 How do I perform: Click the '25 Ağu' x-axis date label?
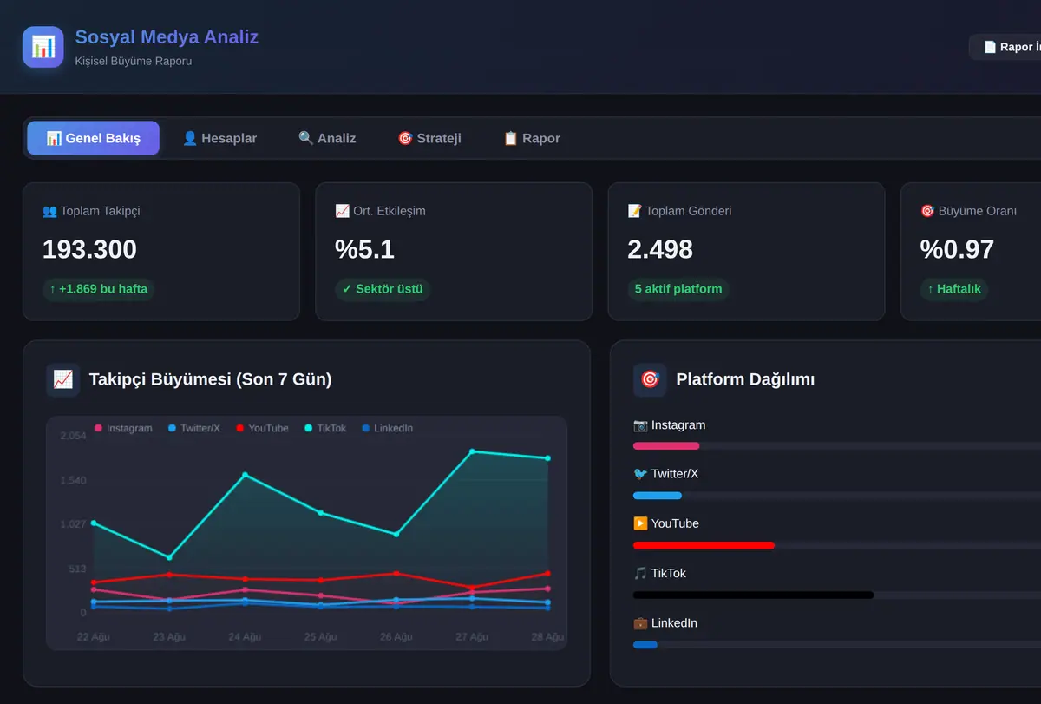click(x=320, y=637)
